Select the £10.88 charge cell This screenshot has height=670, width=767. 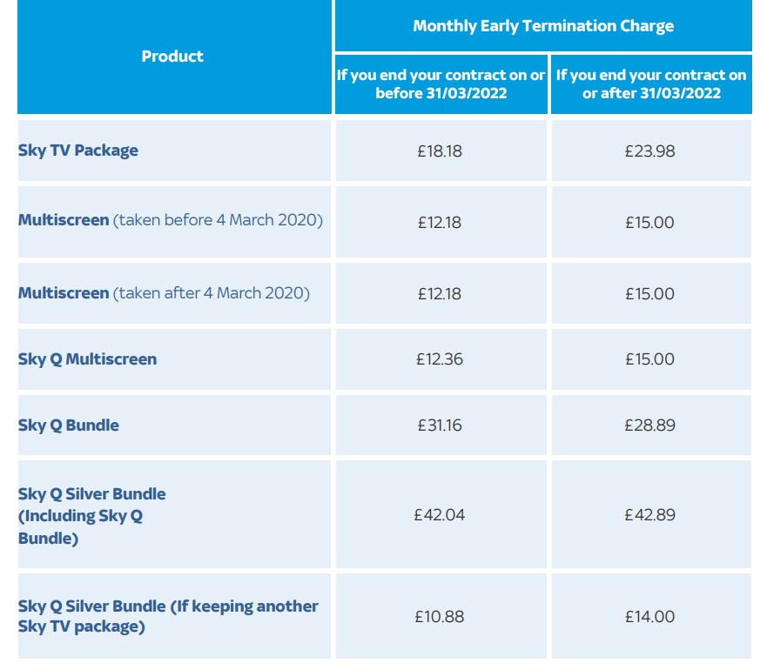(440, 617)
